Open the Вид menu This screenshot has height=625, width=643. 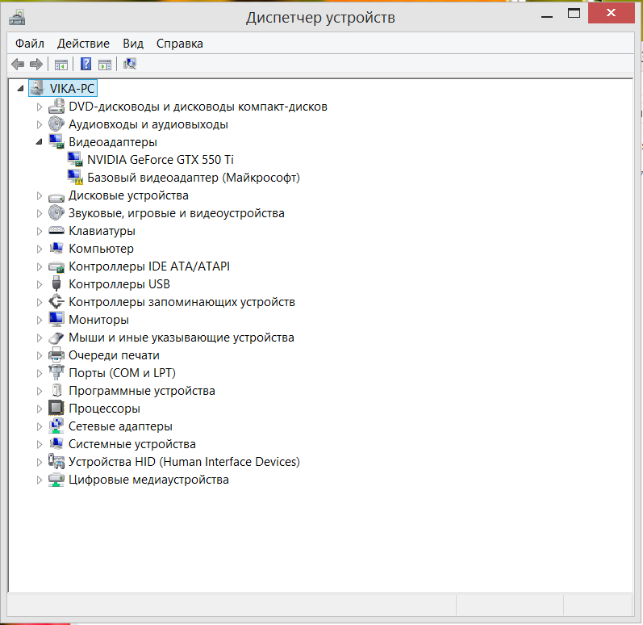click(x=133, y=44)
